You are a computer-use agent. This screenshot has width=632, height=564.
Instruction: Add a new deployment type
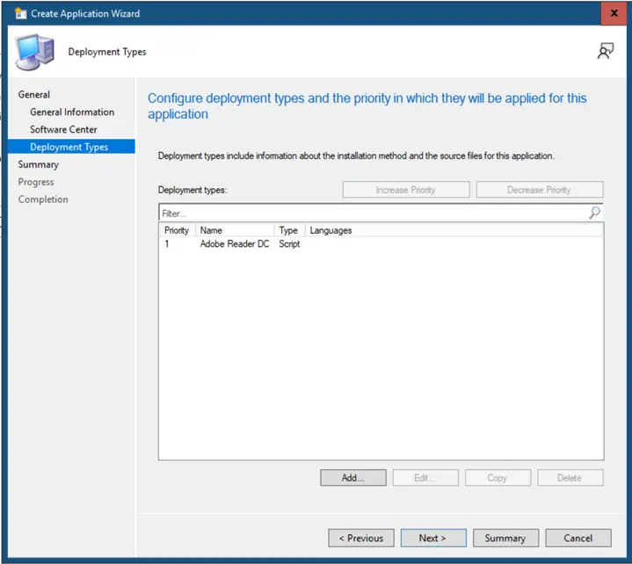tap(353, 478)
